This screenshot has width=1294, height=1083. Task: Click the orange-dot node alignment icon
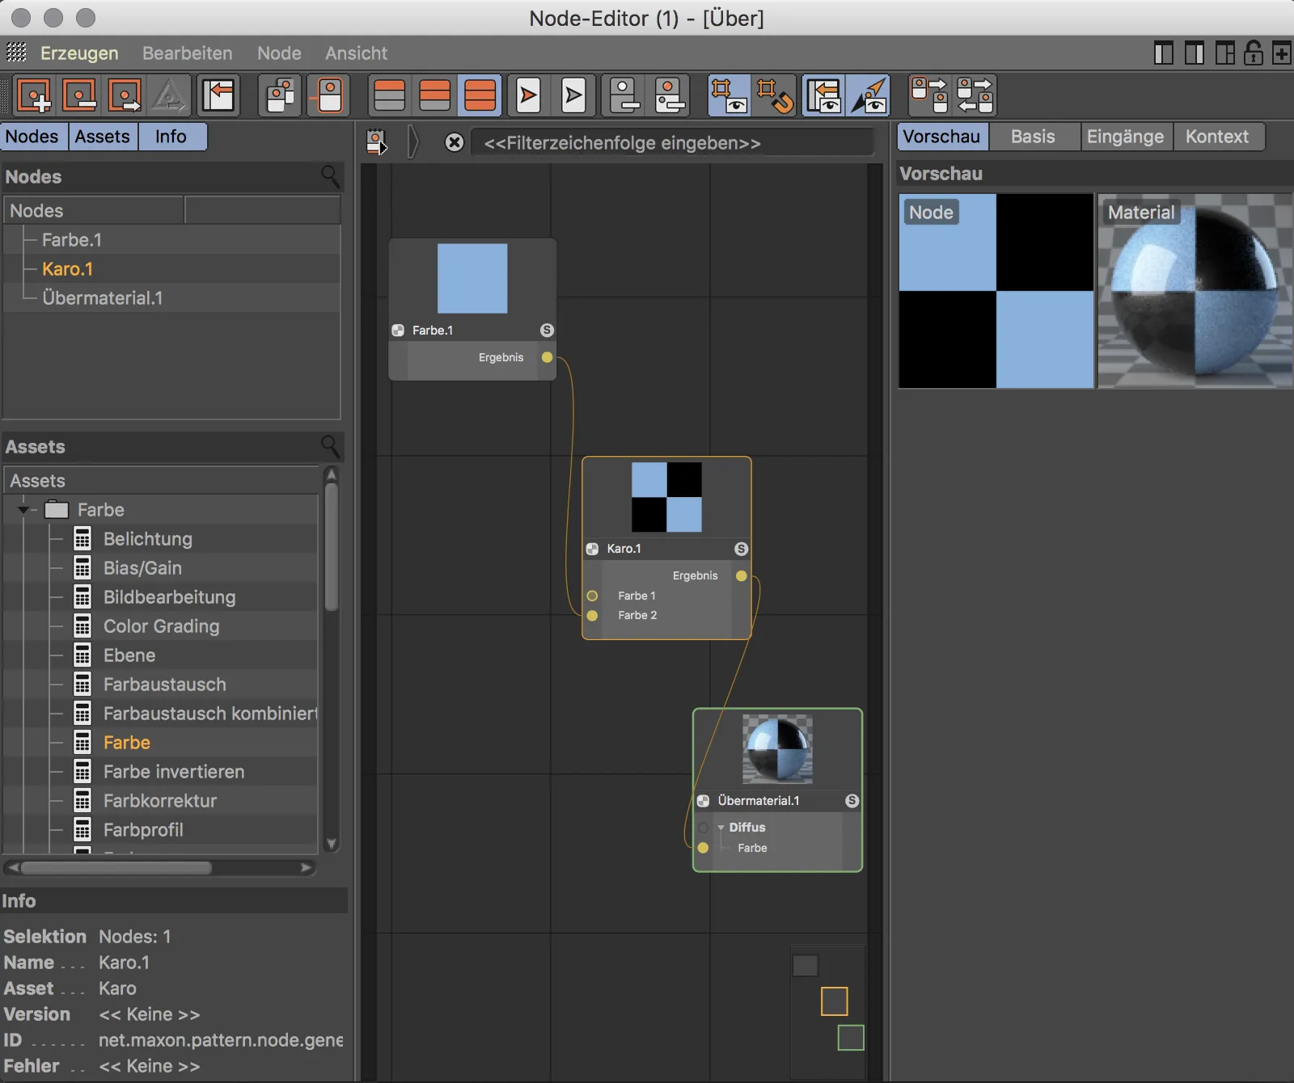click(670, 95)
